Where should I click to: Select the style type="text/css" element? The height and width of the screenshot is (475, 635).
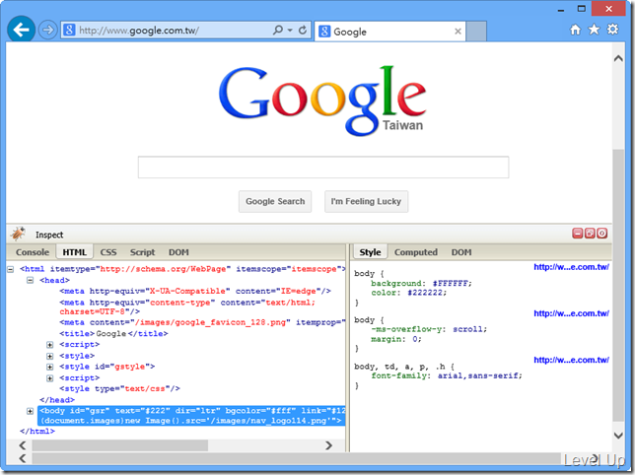(119, 388)
